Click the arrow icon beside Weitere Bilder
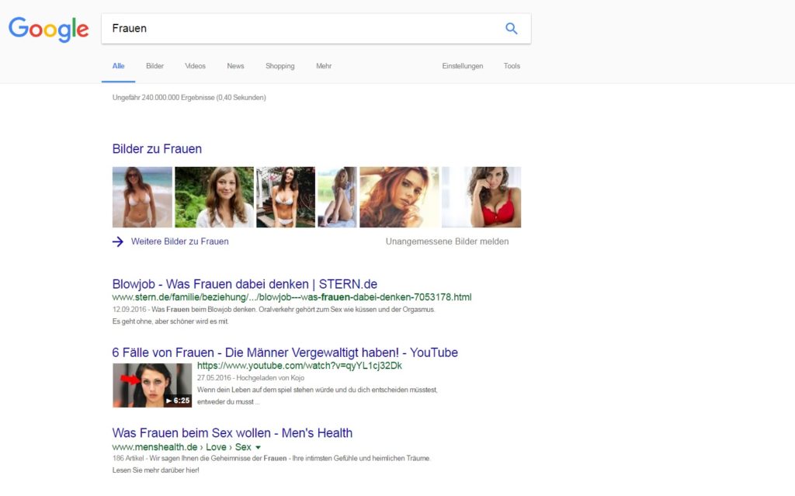Image resolution: width=795 pixels, height=496 pixels. [x=118, y=242]
